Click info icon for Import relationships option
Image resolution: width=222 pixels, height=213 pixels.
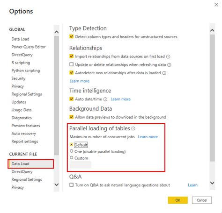(x=168, y=57)
